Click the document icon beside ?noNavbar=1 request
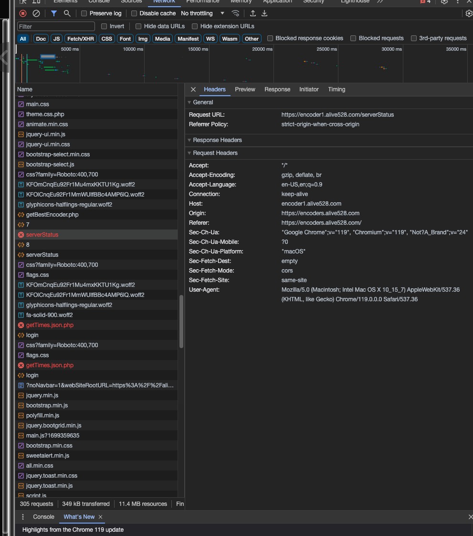Image resolution: width=473 pixels, height=536 pixels. tap(21, 385)
